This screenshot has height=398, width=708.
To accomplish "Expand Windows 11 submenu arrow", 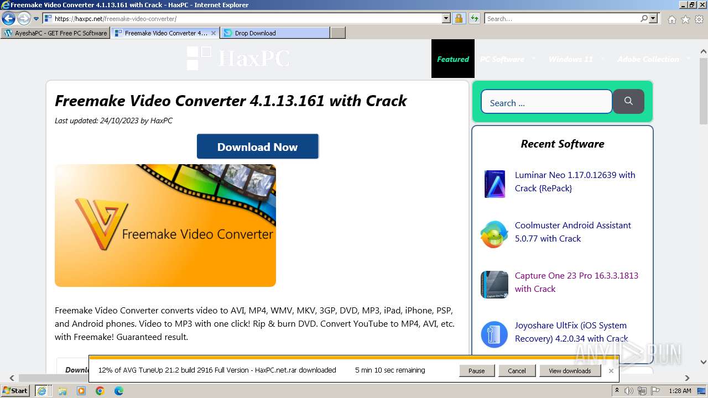I will point(602,58).
